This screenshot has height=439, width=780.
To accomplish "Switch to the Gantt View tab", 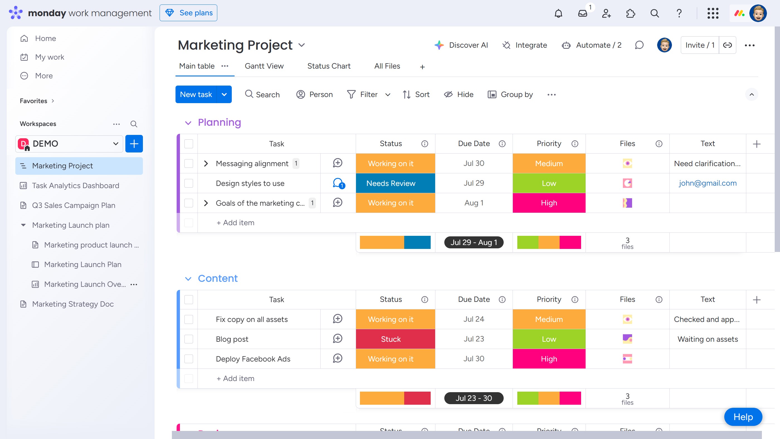I will (264, 66).
